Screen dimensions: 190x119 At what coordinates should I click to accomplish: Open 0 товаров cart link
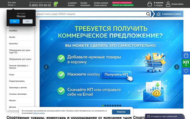(158, 5)
